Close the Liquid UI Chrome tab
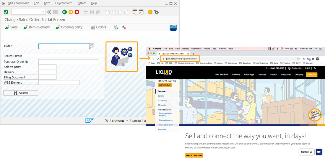This screenshot has width=325, height=158. tap(188, 54)
